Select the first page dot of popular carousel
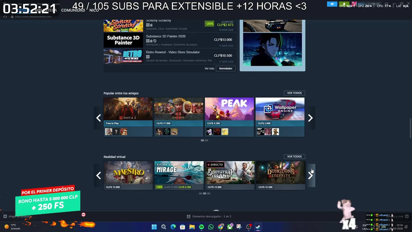This screenshot has width=412, height=232. (x=202, y=140)
